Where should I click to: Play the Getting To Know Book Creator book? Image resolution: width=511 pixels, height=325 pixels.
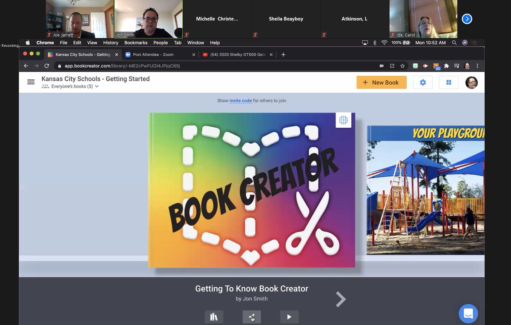(x=289, y=317)
